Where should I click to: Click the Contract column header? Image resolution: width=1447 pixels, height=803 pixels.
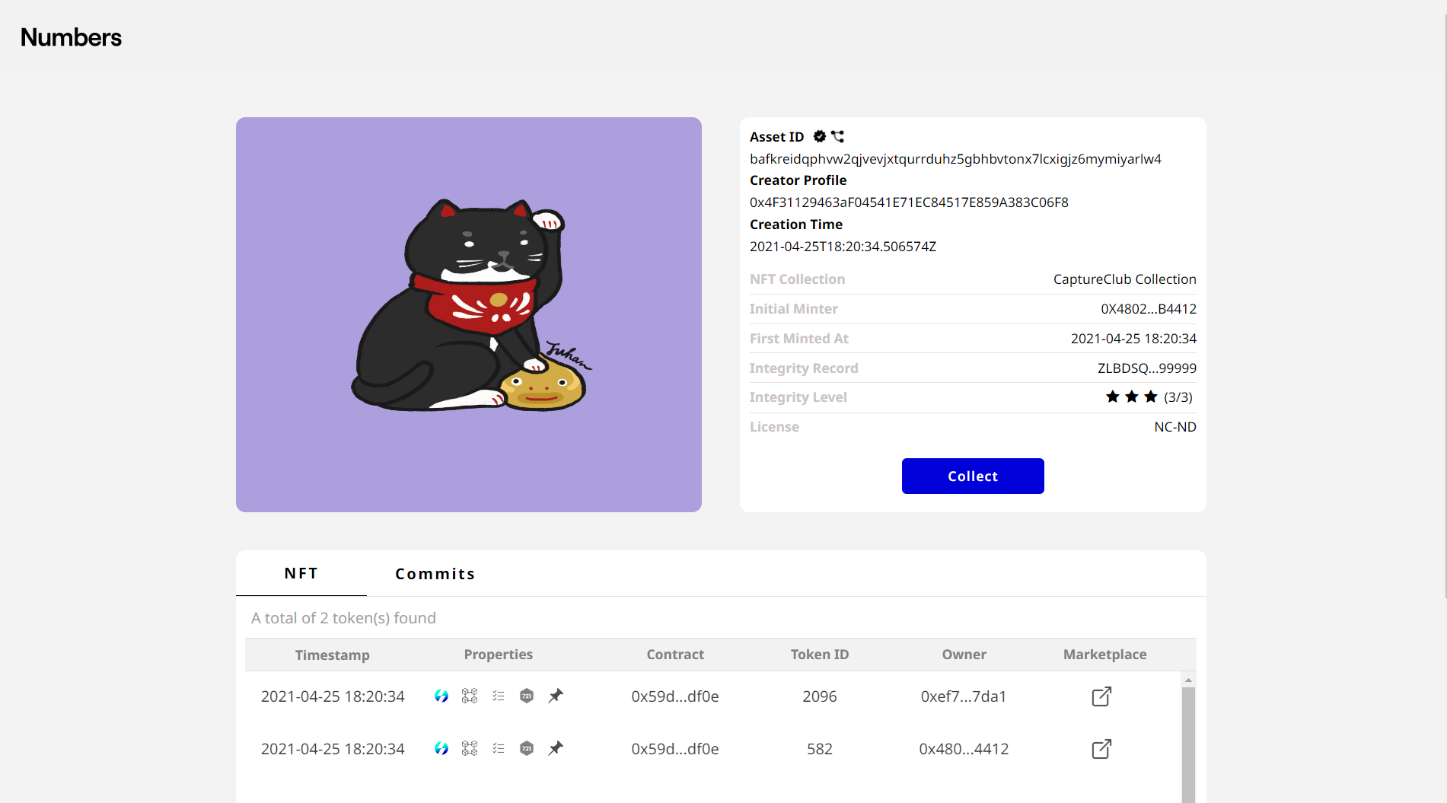click(675, 655)
